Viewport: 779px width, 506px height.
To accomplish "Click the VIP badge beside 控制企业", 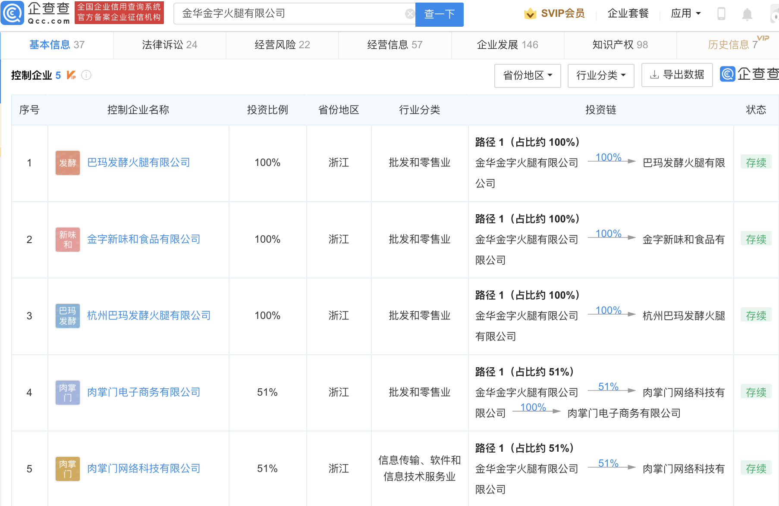I will (x=71, y=75).
